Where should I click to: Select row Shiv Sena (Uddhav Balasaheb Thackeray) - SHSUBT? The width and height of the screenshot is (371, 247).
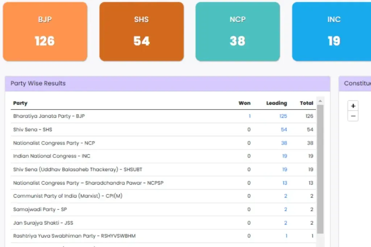[x=163, y=170]
